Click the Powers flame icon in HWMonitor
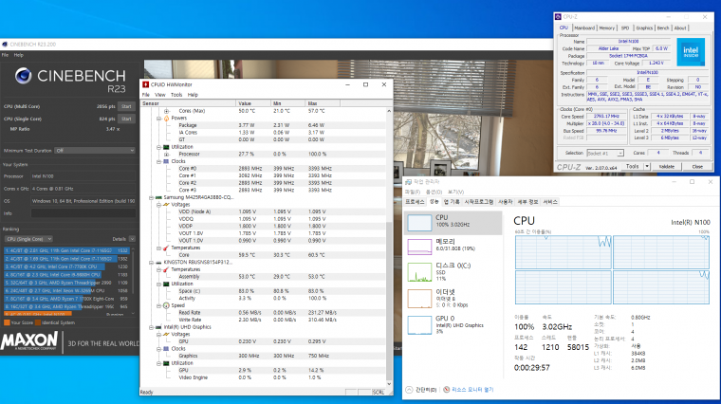The width and height of the screenshot is (721, 404). pos(166,119)
